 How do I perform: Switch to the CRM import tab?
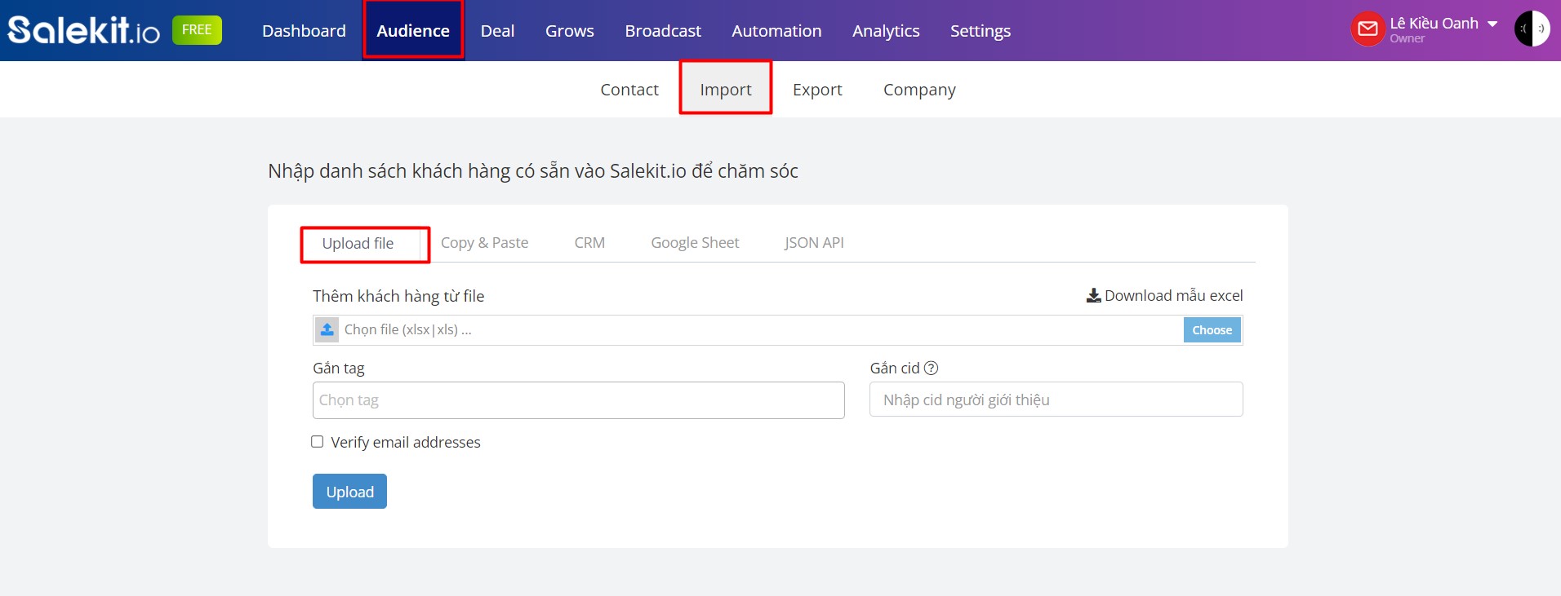[x=589, y=243]
